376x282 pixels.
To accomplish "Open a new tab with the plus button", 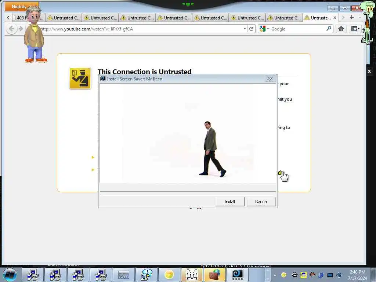I will (x=352, y=17).
